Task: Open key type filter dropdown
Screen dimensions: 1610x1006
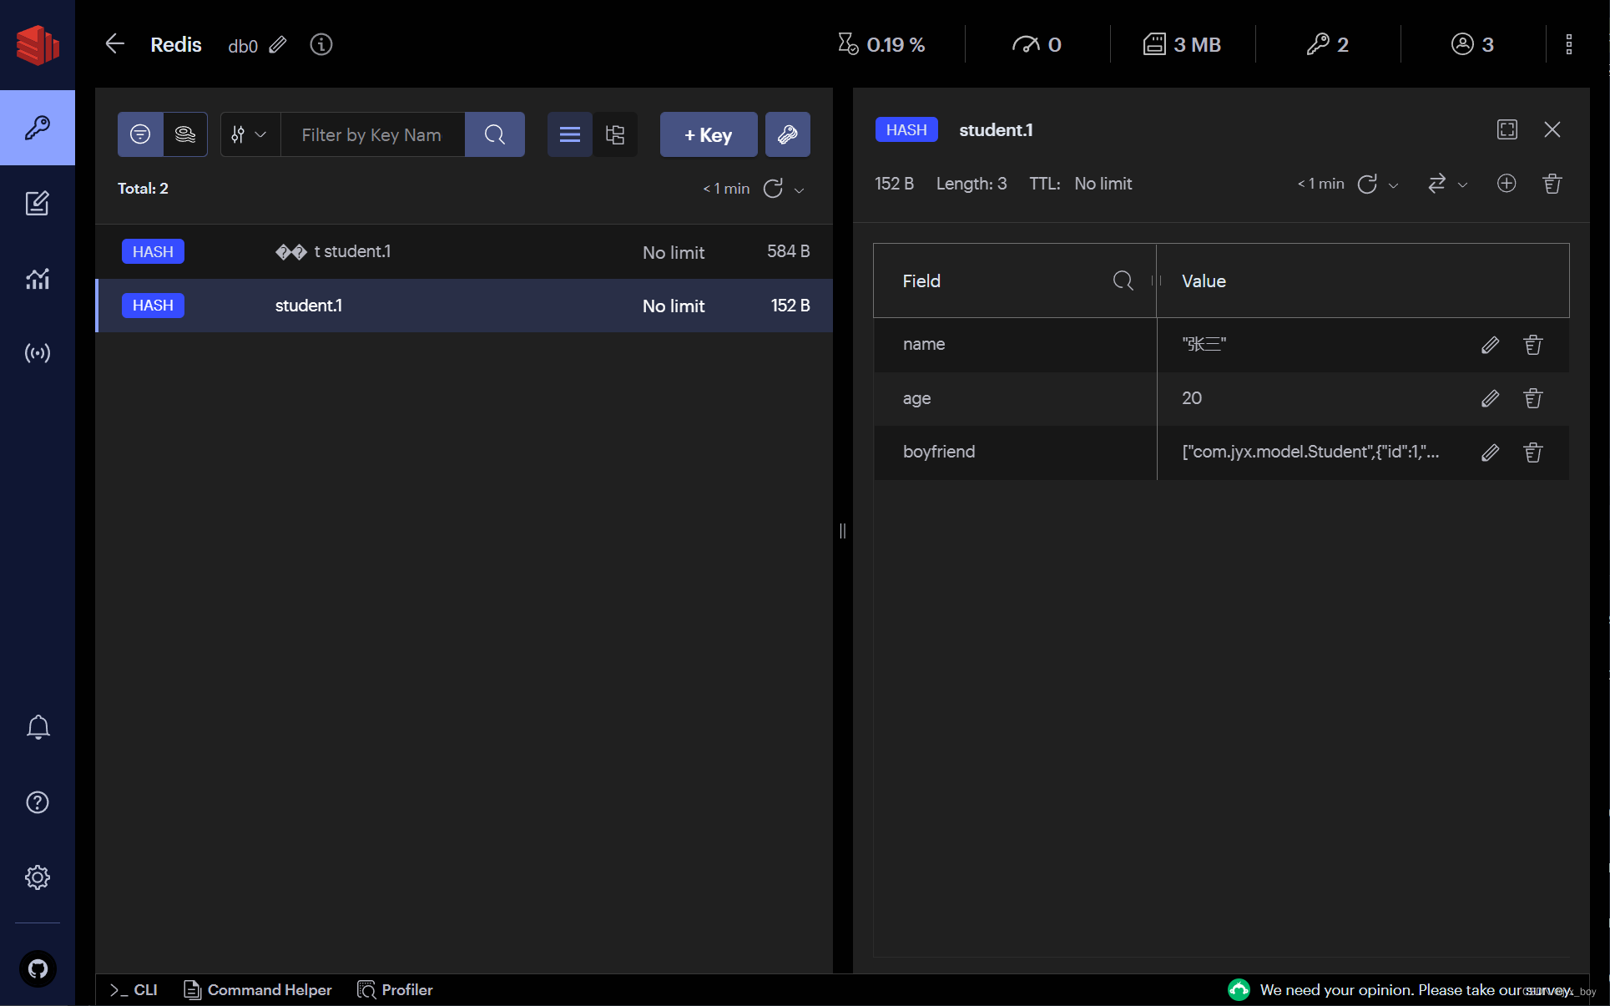Action: [250, 134]
